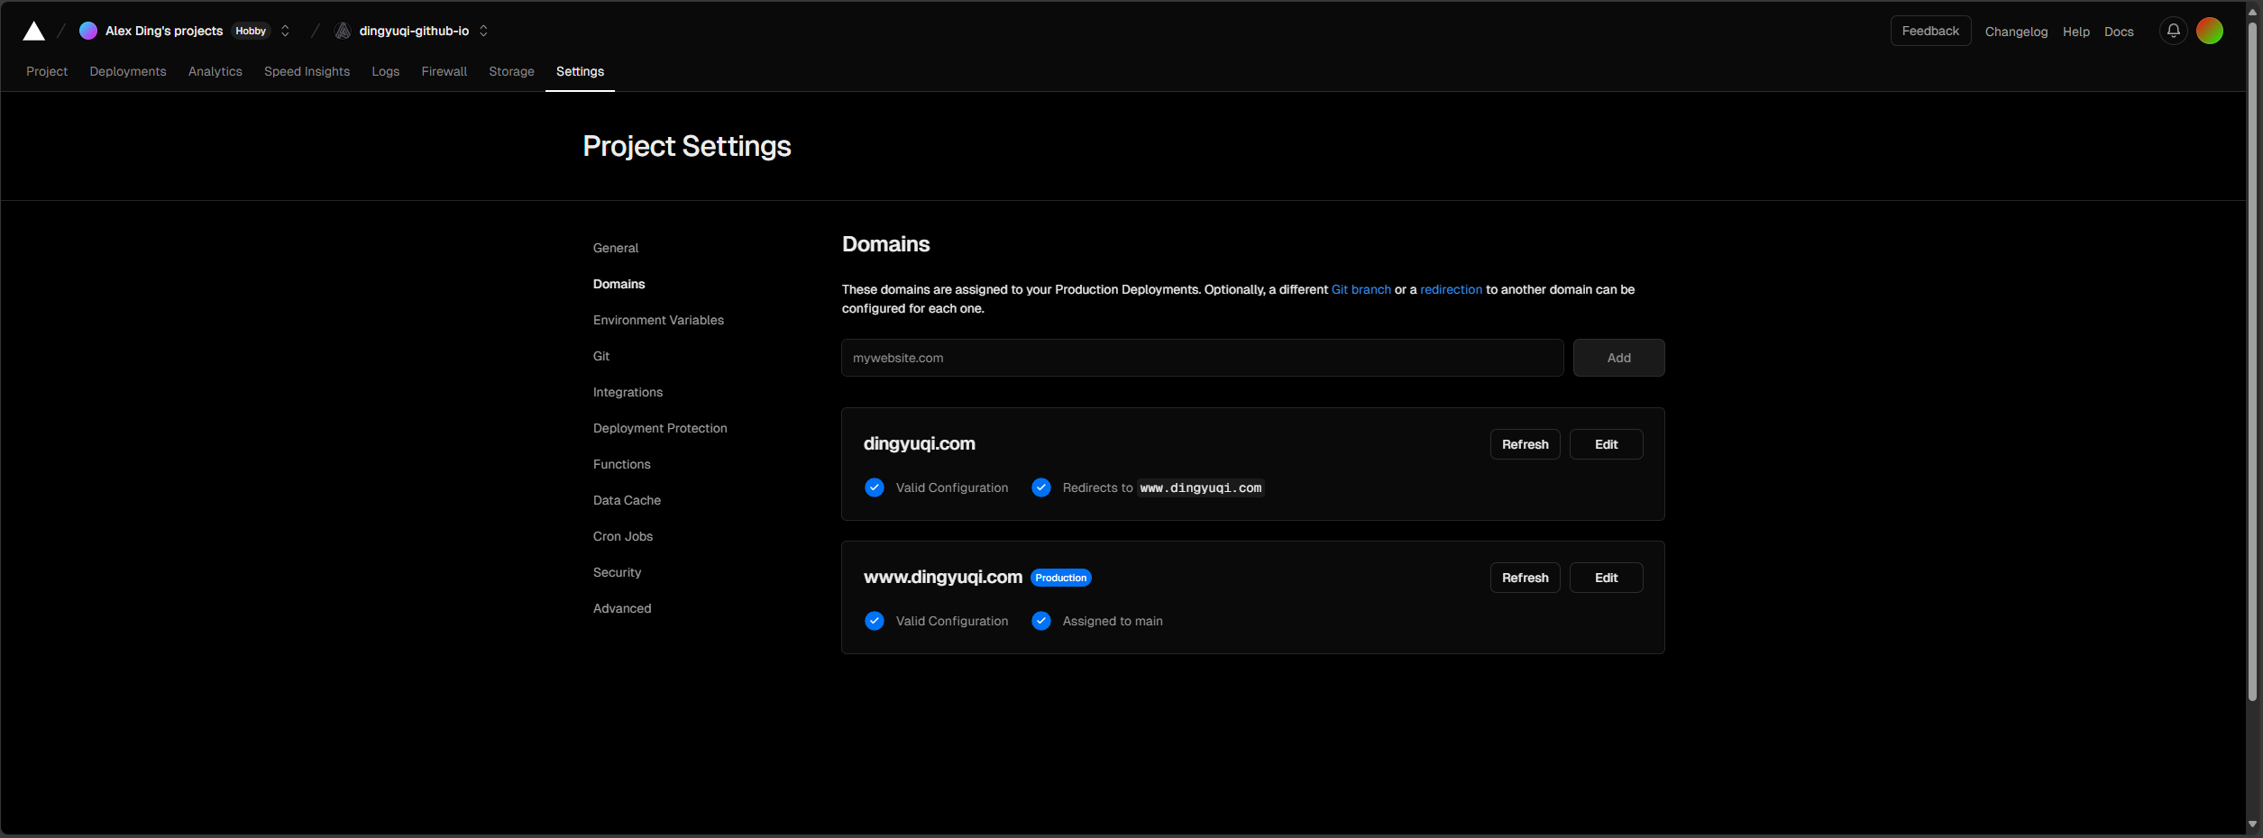Open Deployment Protection settings section
Viewport: 2263px width, 838px height.
(659, 428)
